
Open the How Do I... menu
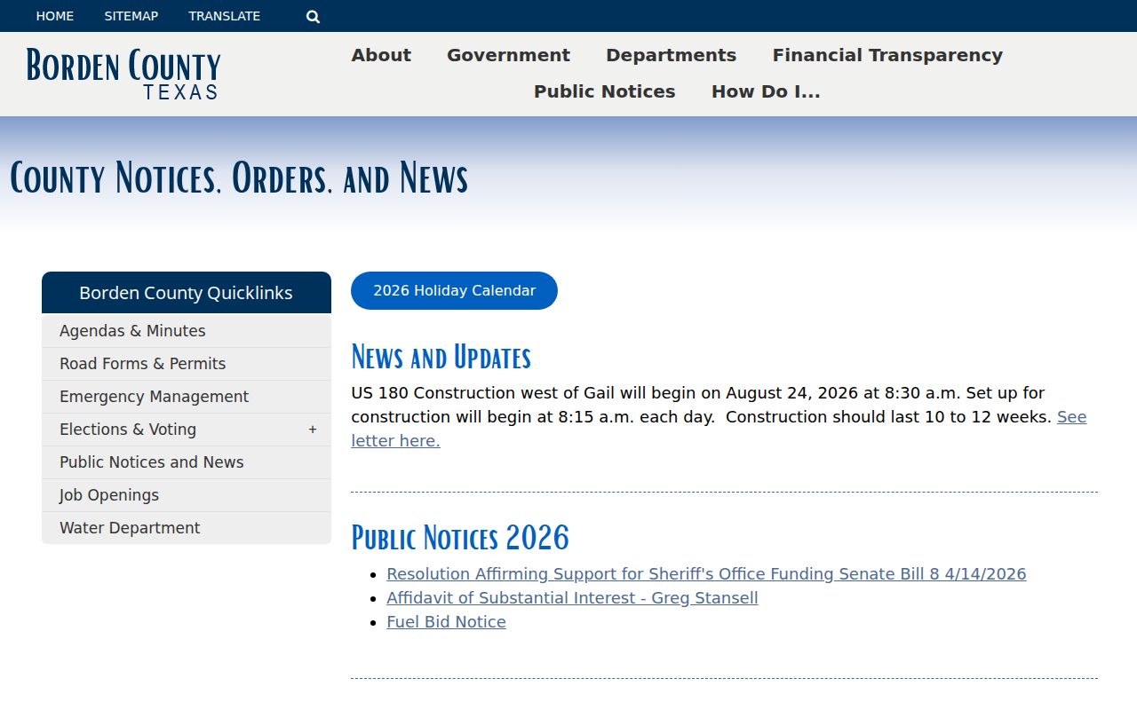click(766, 91)
